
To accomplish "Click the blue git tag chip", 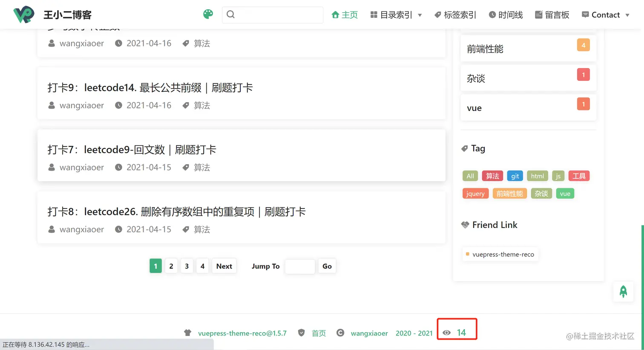I will tap(515, 176).
